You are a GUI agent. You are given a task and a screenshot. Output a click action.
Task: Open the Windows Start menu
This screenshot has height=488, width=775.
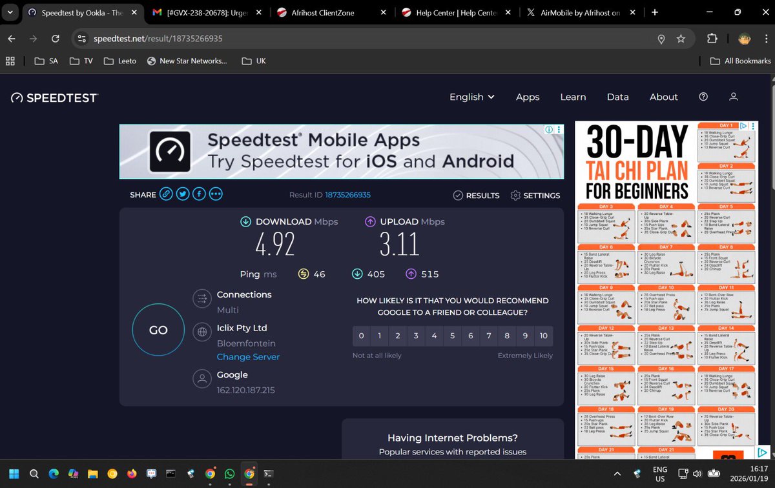[14, 473]
